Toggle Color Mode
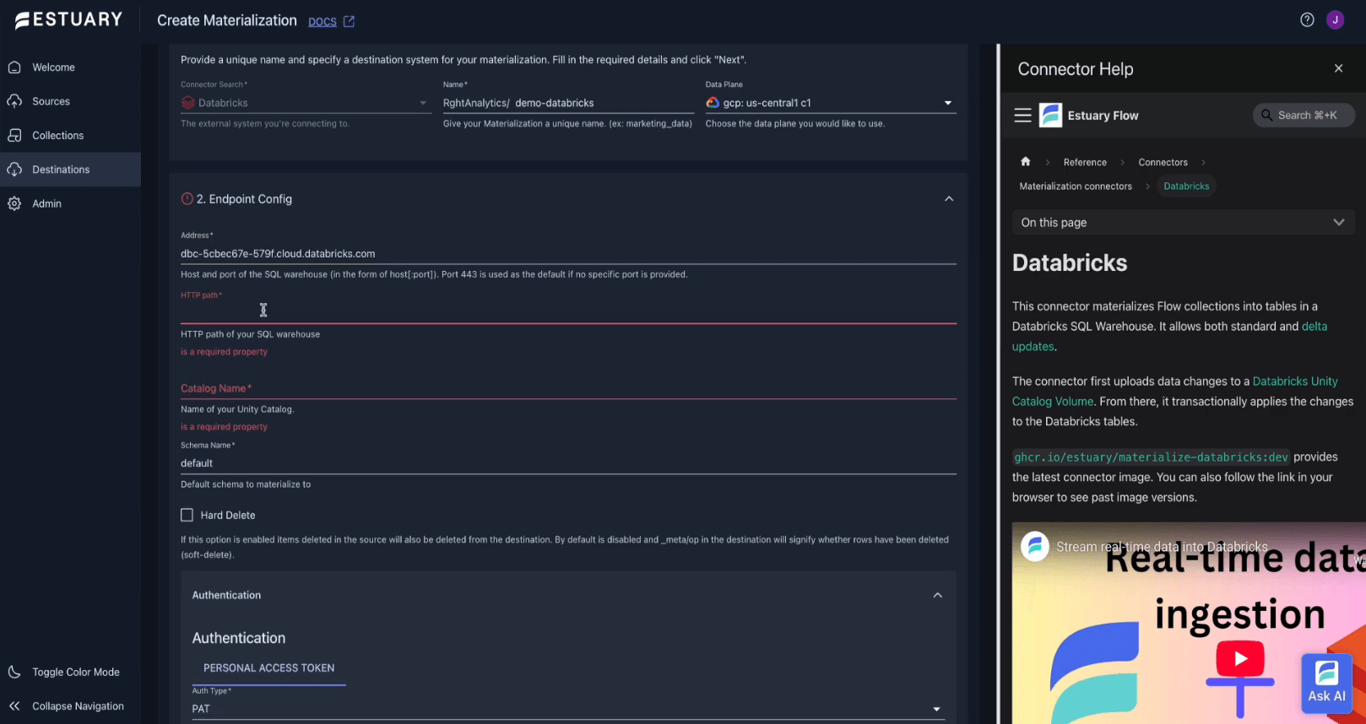 click(x=76, y=673)
